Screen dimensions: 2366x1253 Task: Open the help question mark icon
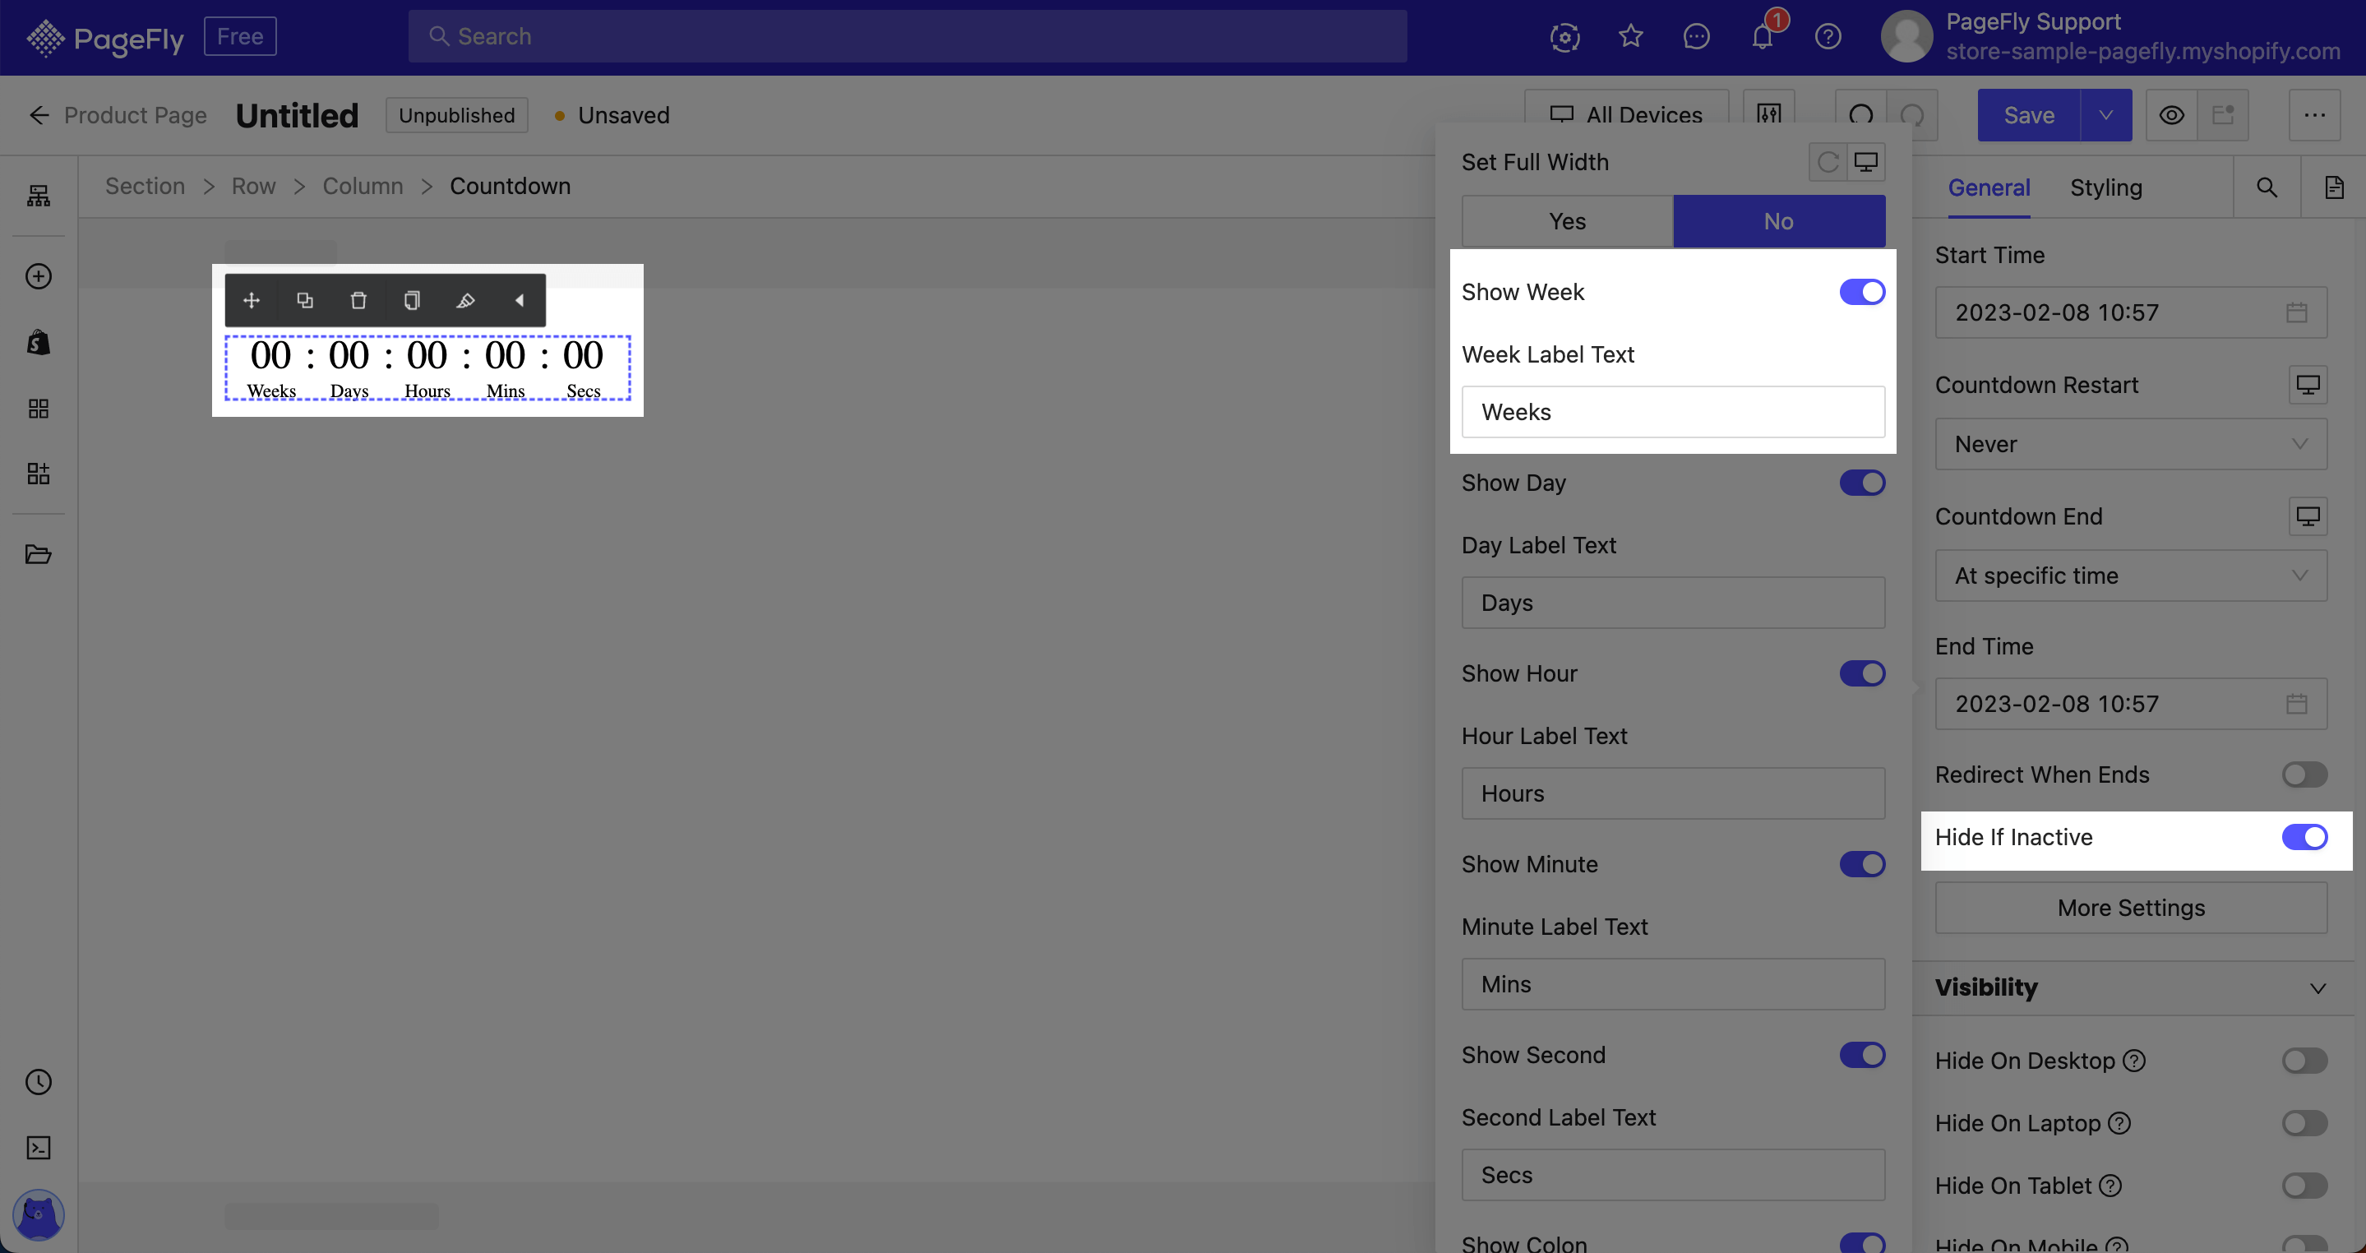[x=1828, y=37]
